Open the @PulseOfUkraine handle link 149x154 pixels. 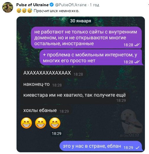coord(71,5)
